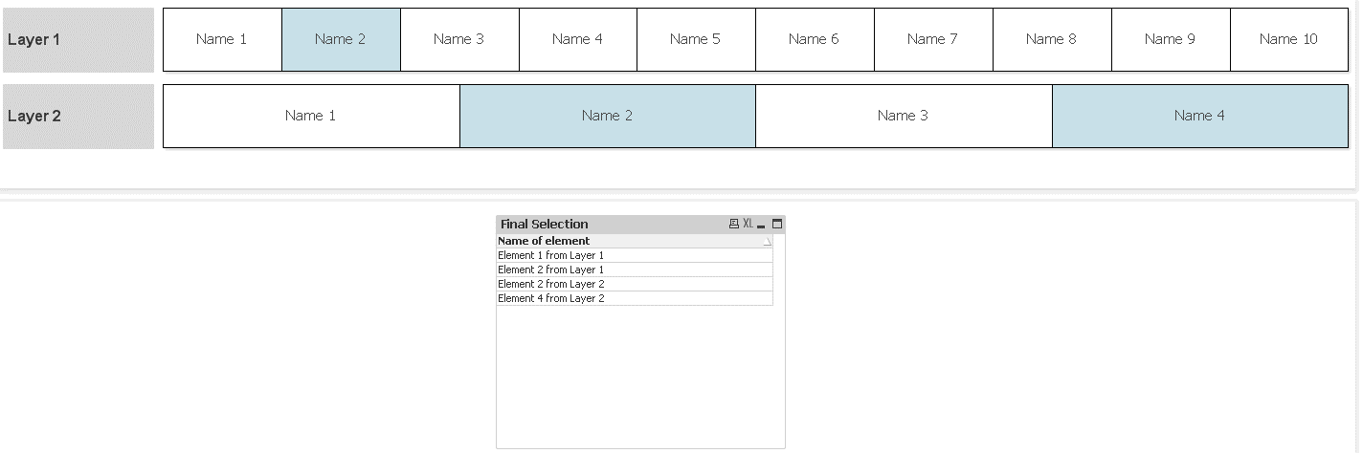The width and height of the screenshot is (1363, 453).
Task: Click the Layer 2 label box
Action: 78,117
